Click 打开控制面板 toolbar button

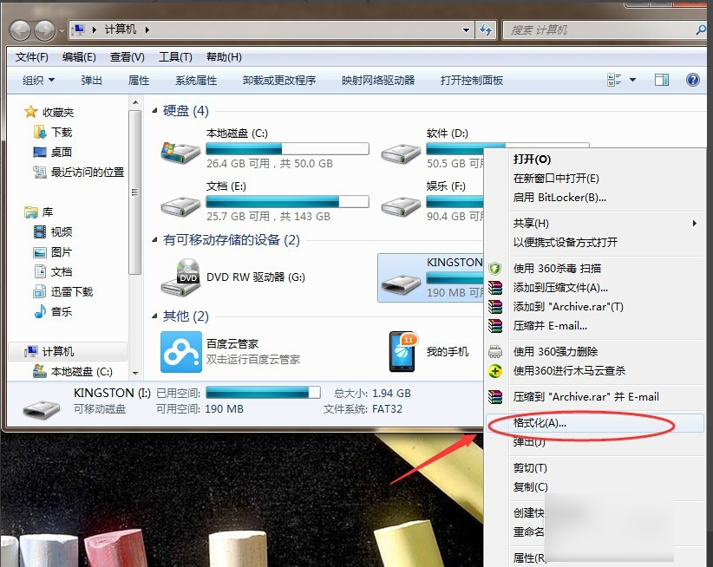472,81
